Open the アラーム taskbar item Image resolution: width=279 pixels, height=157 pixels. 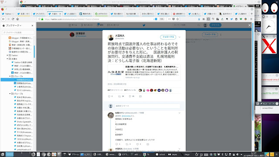click(74, 154)
